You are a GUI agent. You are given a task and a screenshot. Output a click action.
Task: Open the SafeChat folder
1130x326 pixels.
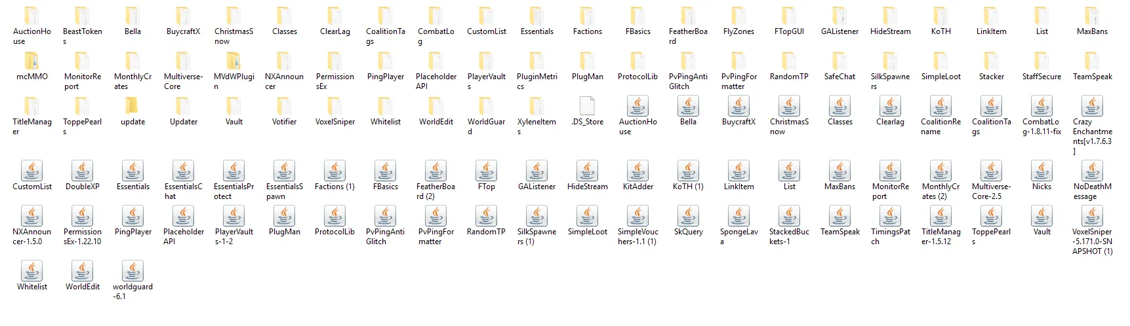[x=839, y=65]
